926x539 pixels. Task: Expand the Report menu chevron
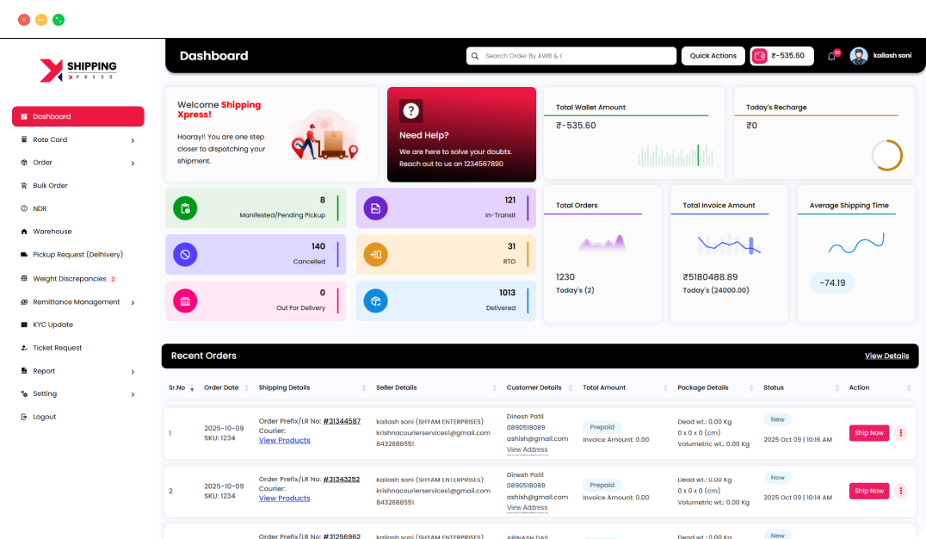(133, 372)
